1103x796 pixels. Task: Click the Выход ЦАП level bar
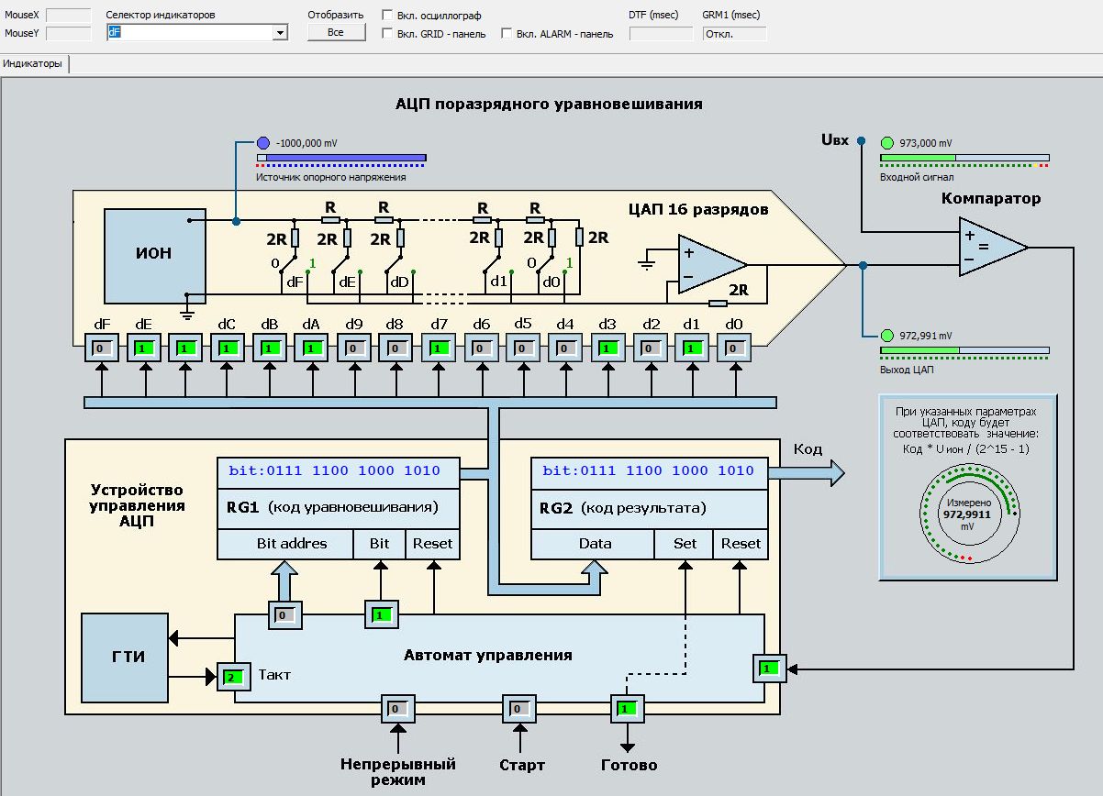(964, 350)
